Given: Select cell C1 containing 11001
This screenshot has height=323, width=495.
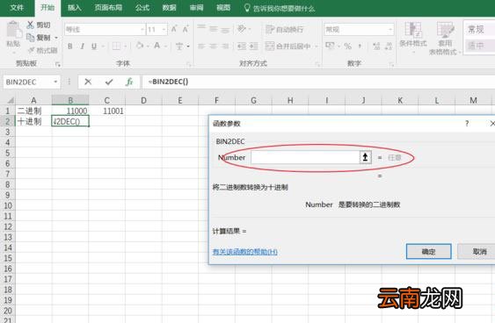Looking at the screenshot, I should tap(107, 111).
